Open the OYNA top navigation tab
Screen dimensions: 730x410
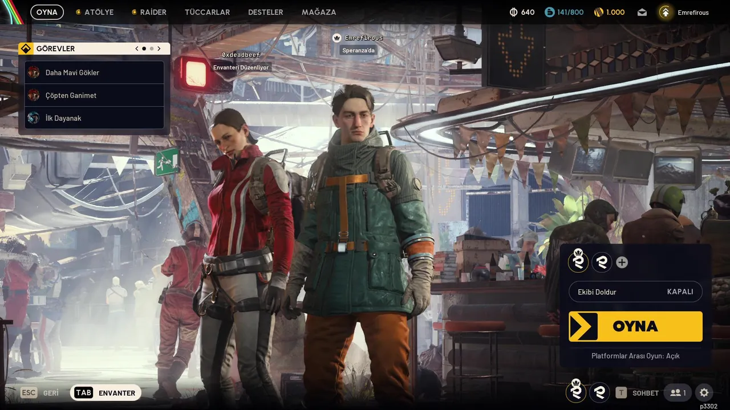(47, 12)
